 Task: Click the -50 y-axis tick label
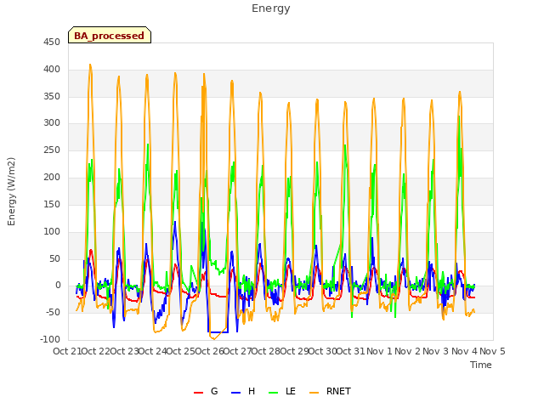click(x=53, y=312)
